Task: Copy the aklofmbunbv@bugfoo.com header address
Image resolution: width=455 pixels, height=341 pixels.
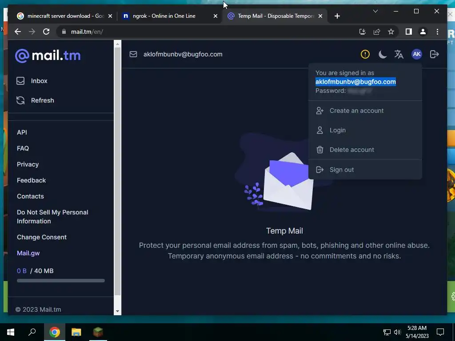Action: coord(183,54)
